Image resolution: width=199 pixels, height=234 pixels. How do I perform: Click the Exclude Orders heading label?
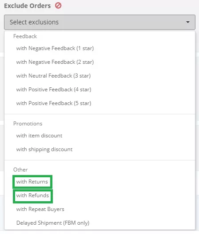coord(28,6)
